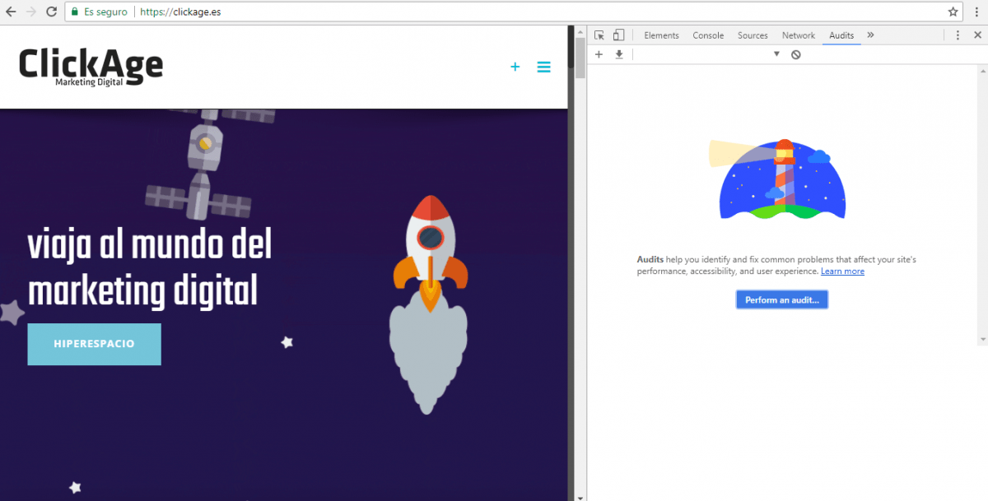
Task: Toggle the device toolbar emulation icon
Action: coord(618,35)
